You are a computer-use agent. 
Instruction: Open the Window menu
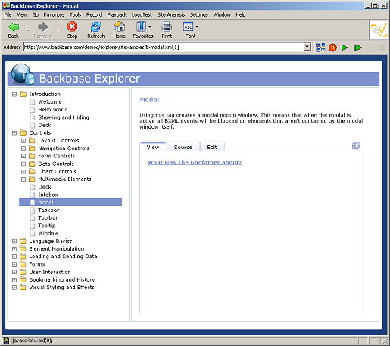[222, 15]
